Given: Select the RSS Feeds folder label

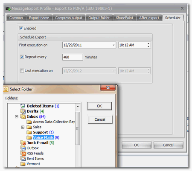Looking at the screenshot, I should tap(35, 153).
